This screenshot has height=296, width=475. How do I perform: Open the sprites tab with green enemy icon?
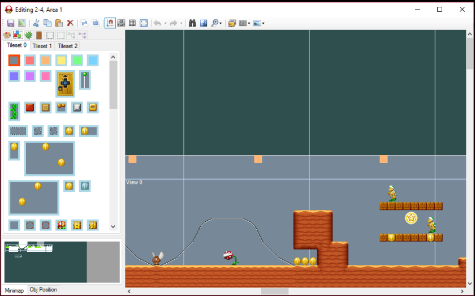(28, 35)
